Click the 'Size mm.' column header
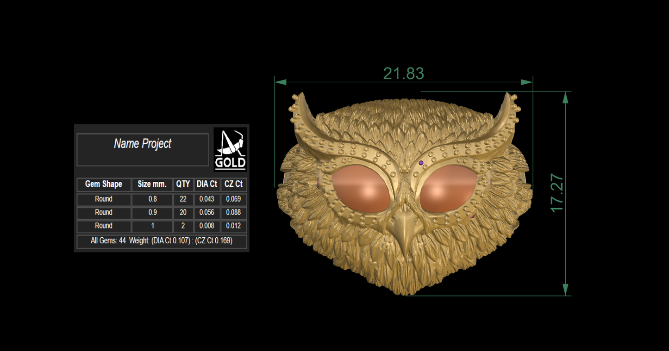Image resolution: width=669 pixels, height=351 pixels. pyautogui.click(x=152, y=185)
